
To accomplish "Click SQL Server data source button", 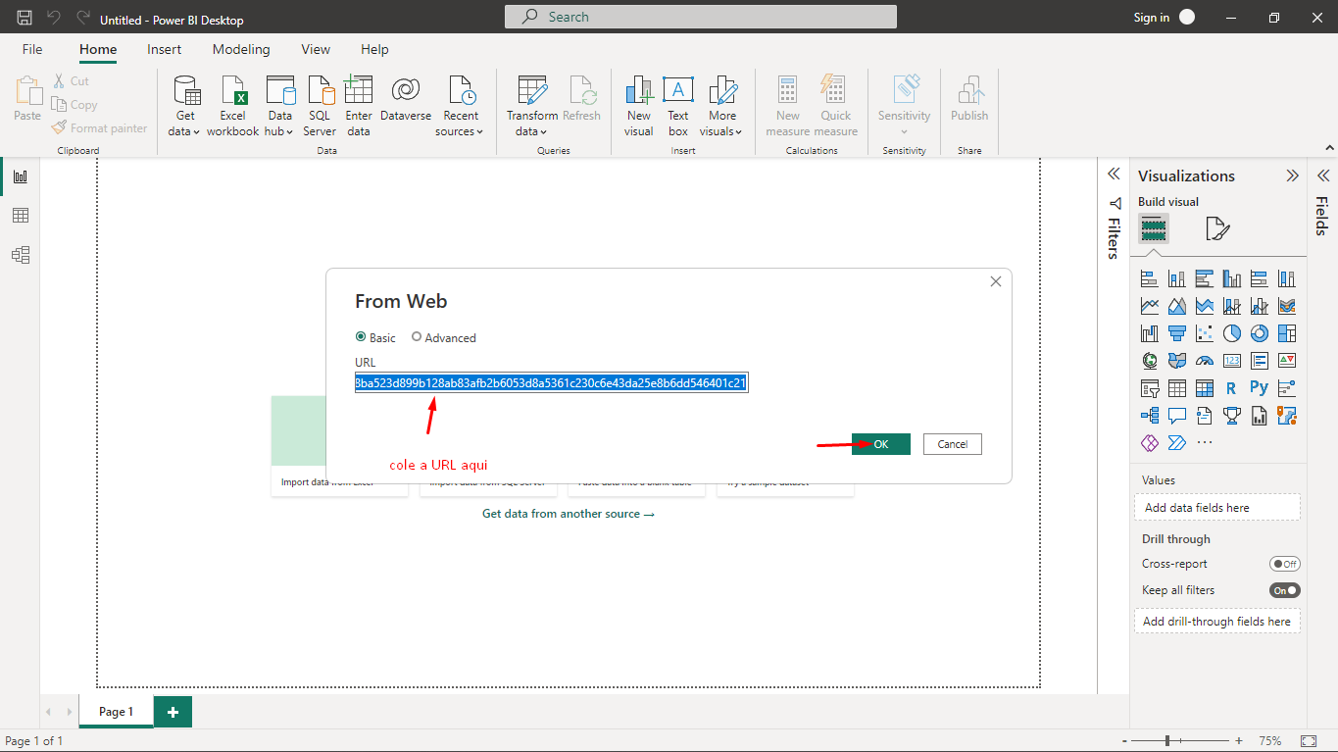I will pos(320,106).
